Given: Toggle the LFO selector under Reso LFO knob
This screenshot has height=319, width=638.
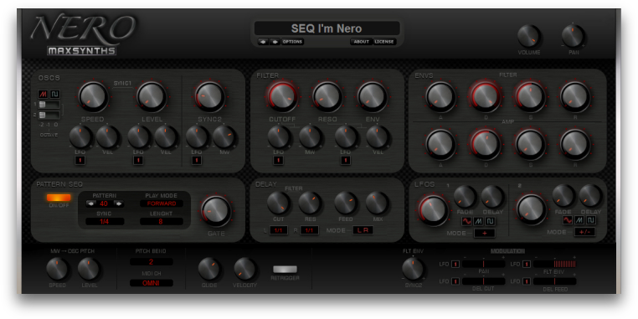Looking at the screenshot, I should point(346,160).
